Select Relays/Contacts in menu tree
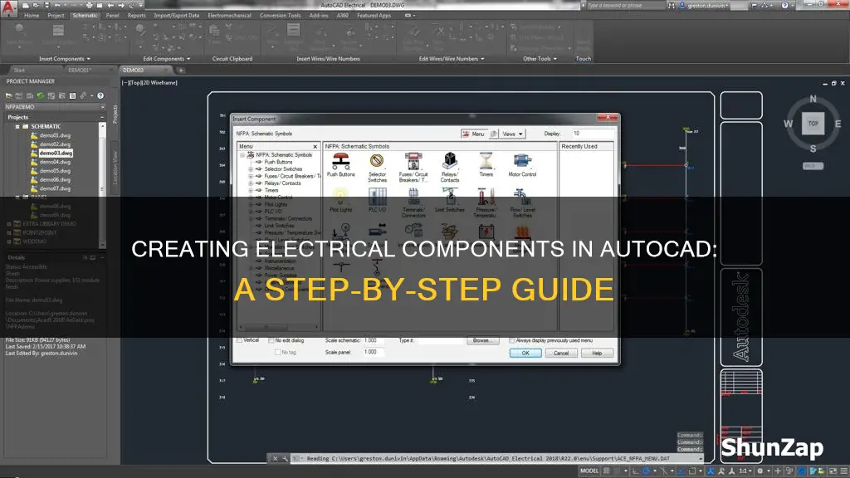Viewport: 850px width, 478px height. click(282, 183)
